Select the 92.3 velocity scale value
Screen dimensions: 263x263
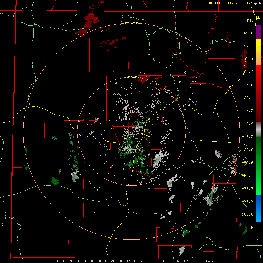[249, 46]
